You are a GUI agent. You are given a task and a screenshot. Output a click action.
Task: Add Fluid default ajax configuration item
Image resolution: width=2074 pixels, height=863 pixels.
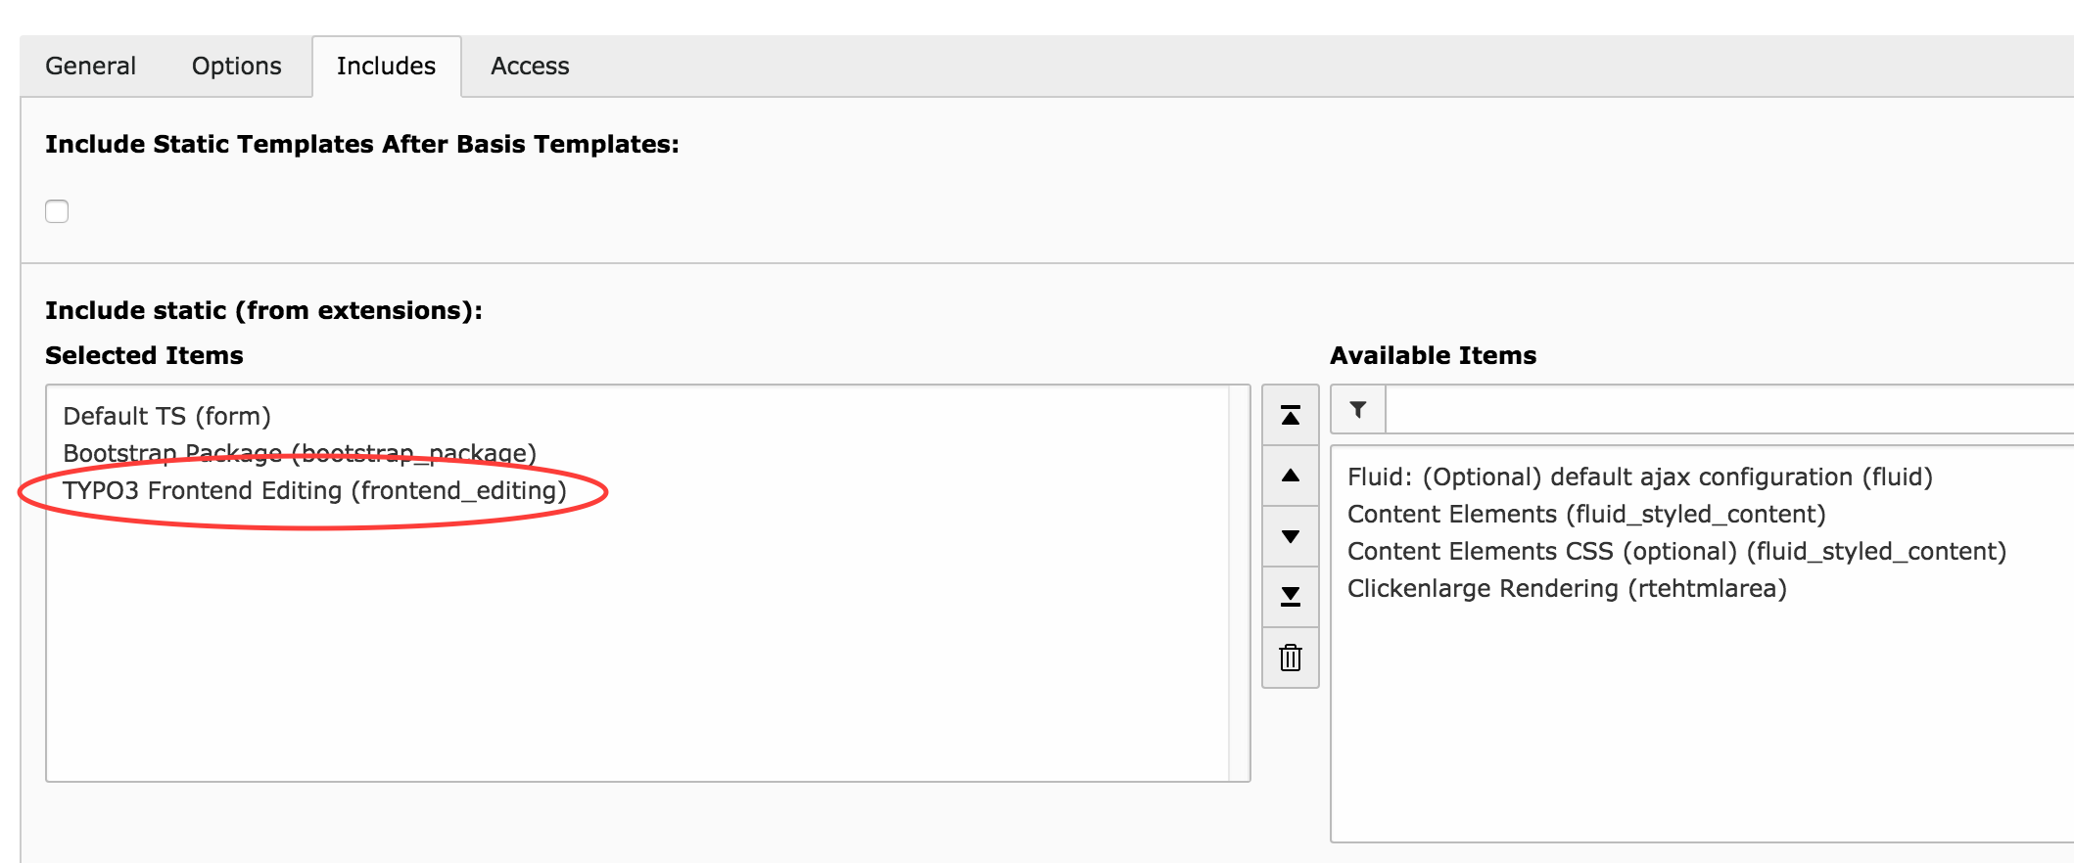pyautogui.click(x=1639, y=477)
